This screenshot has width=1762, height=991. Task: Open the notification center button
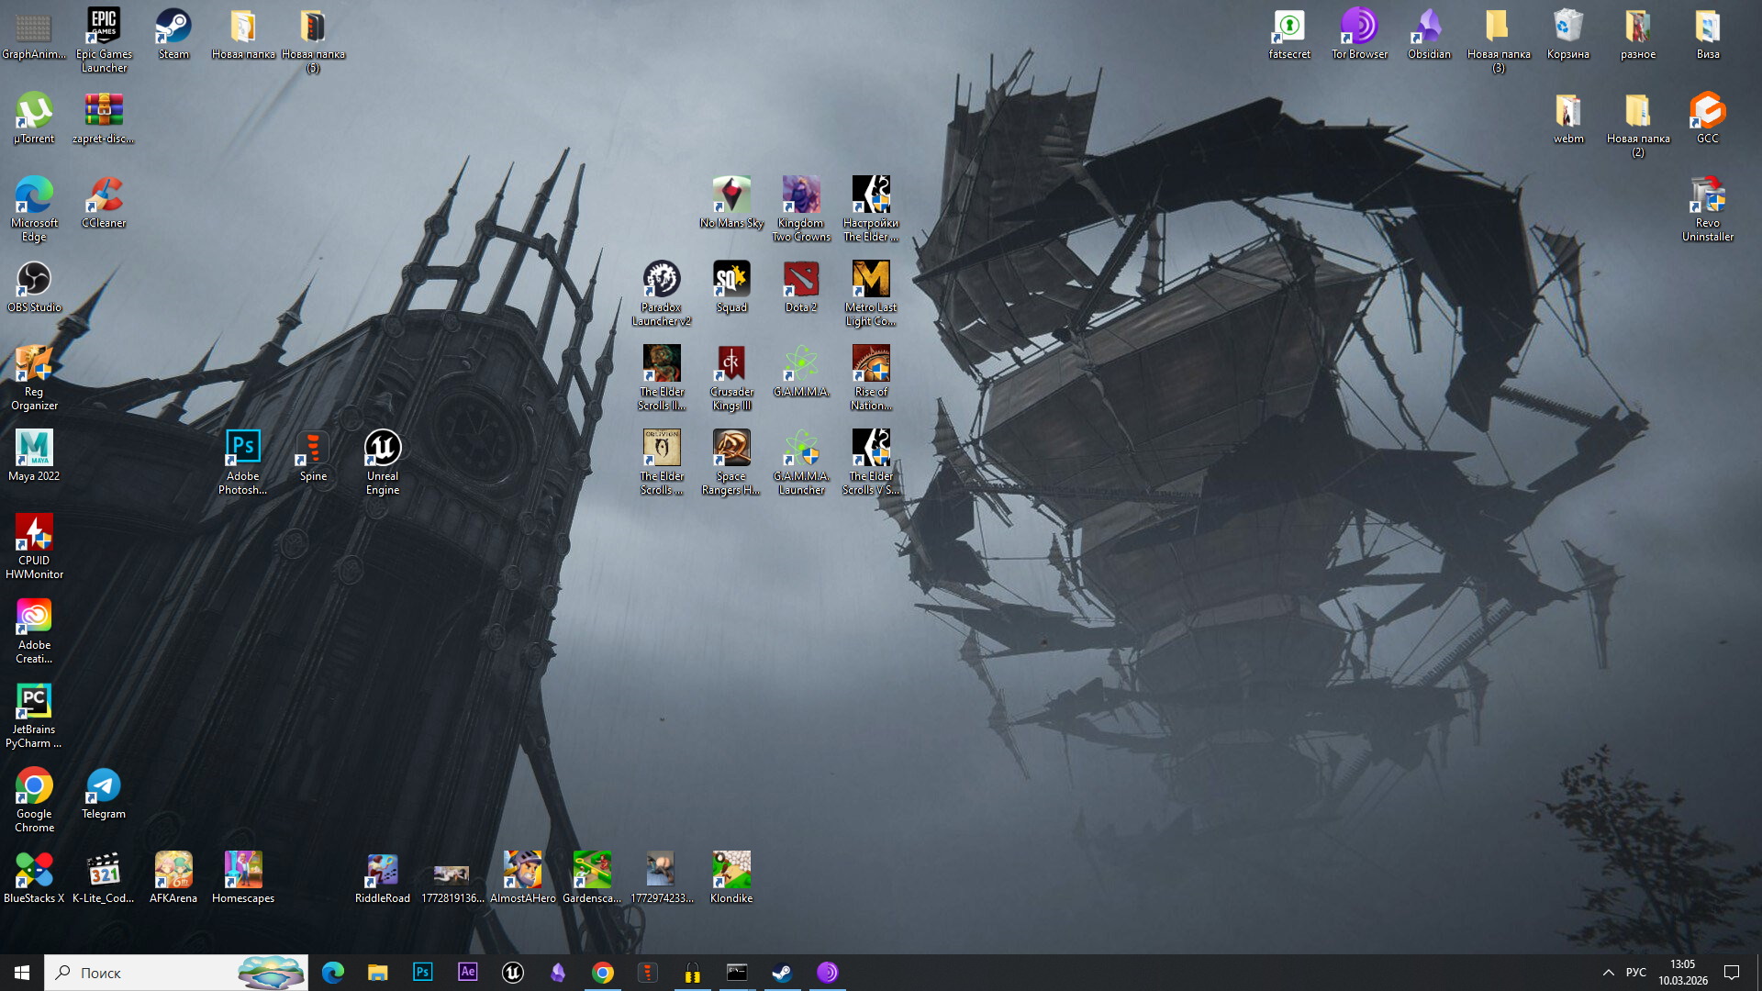1732,972
